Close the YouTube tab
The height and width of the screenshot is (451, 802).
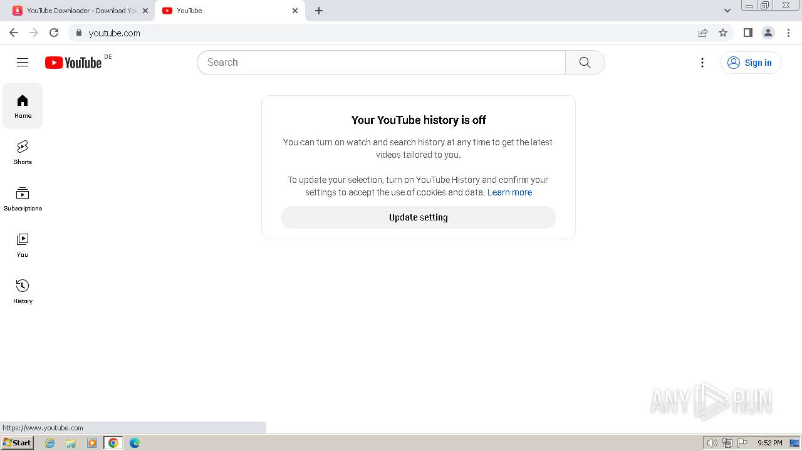295,11
